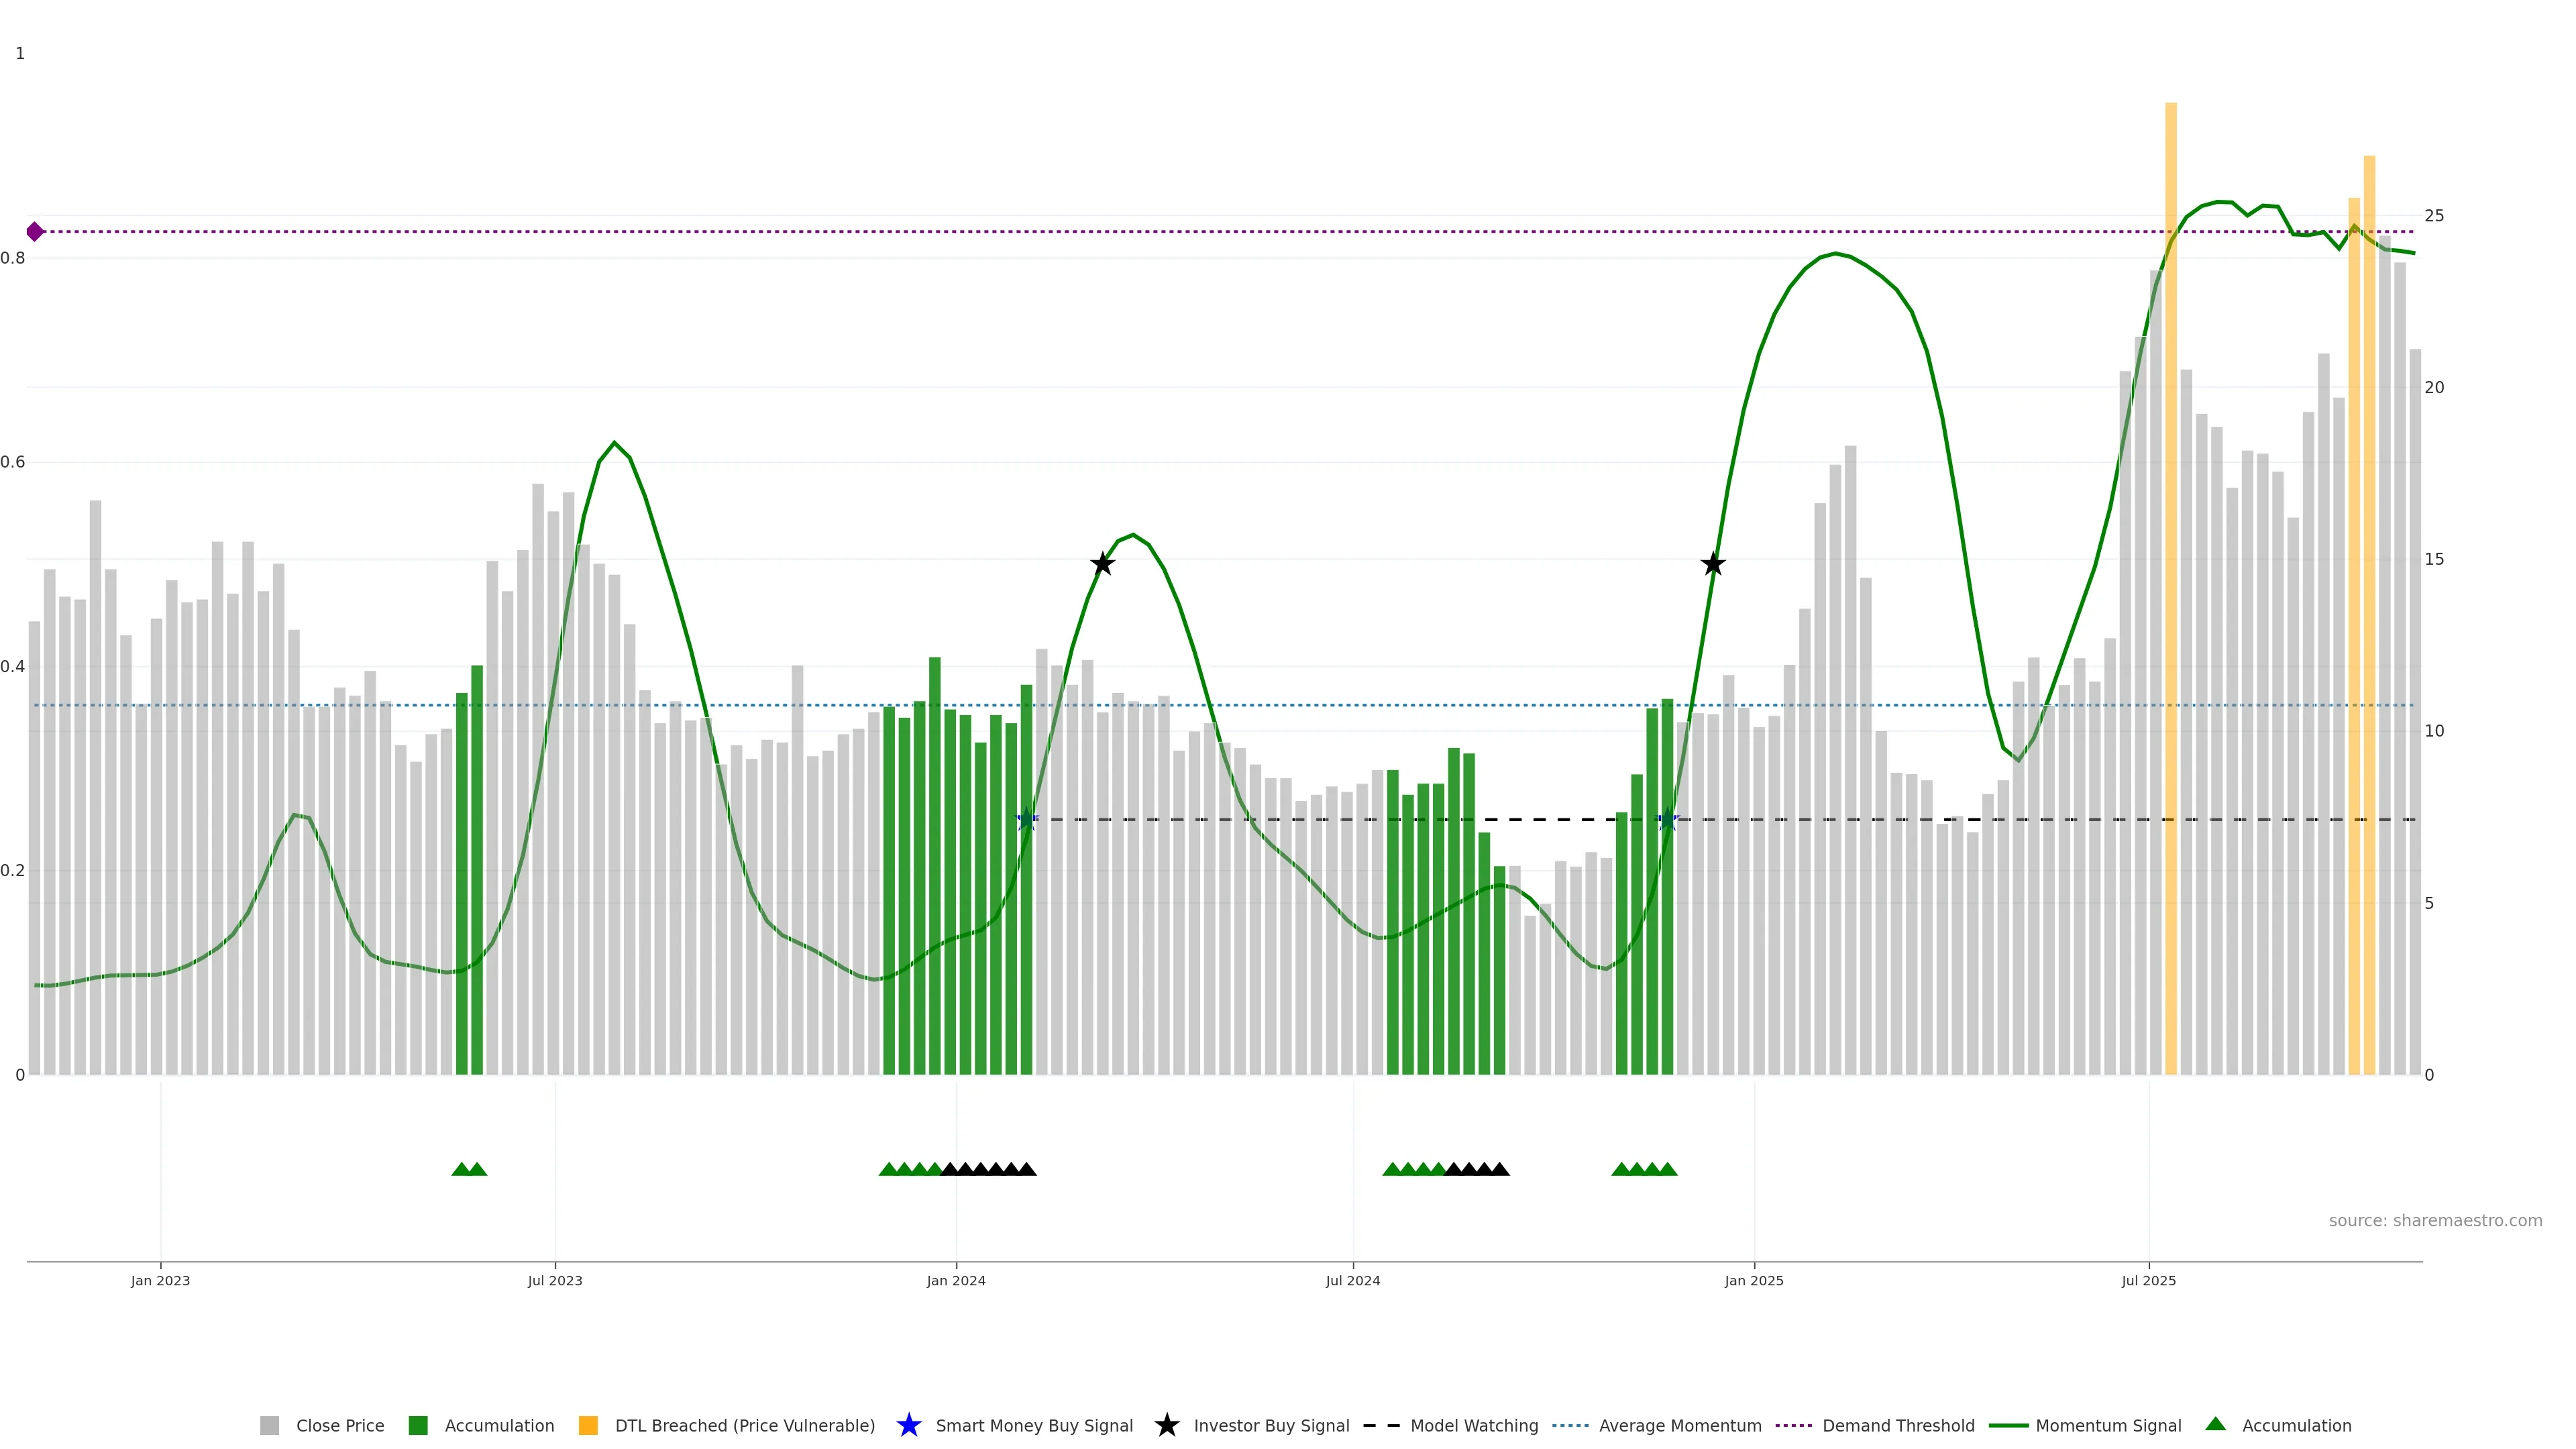Screen dimensions: 2576x1449
Task: Click the orange DTL Breached legend swatch
Action: coord(588,1426)
